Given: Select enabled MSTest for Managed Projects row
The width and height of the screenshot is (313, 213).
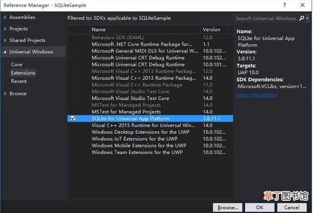Looking at the screenshot, I should point(150,112).
